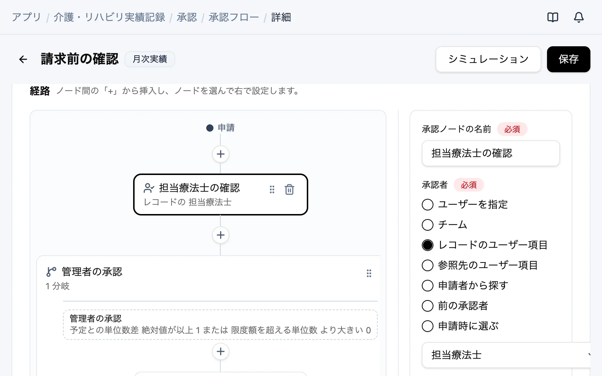Image resolution: width=602 pixels, height=376 pixels.
Task: Add node with plus under branch condition
Action: coord(221,351)
